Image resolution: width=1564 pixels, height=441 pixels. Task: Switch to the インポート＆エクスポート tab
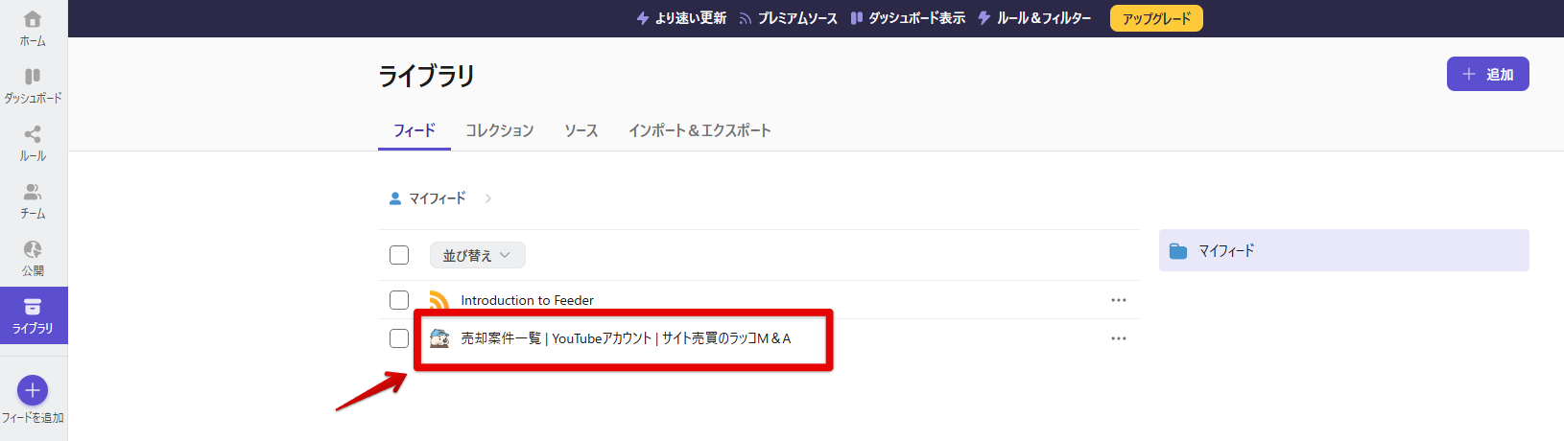(x=699, y=130)
